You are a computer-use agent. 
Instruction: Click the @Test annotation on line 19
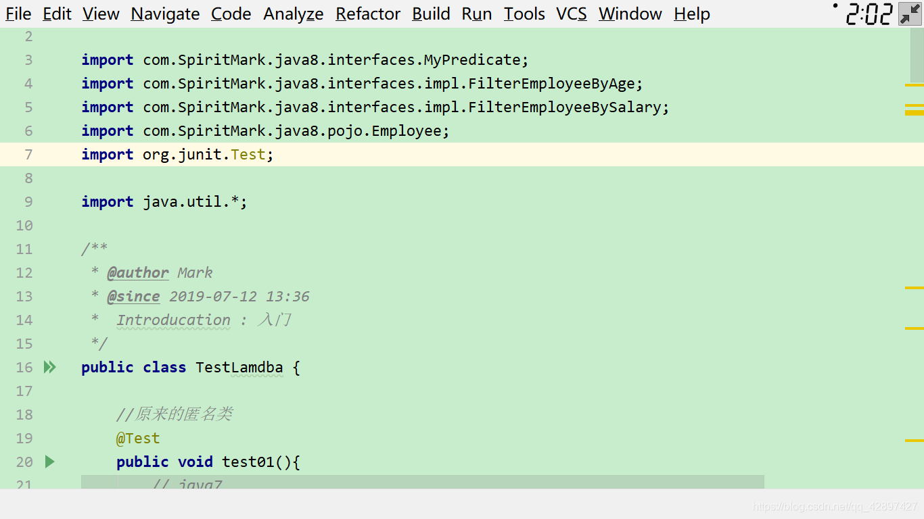click(138, 438)
